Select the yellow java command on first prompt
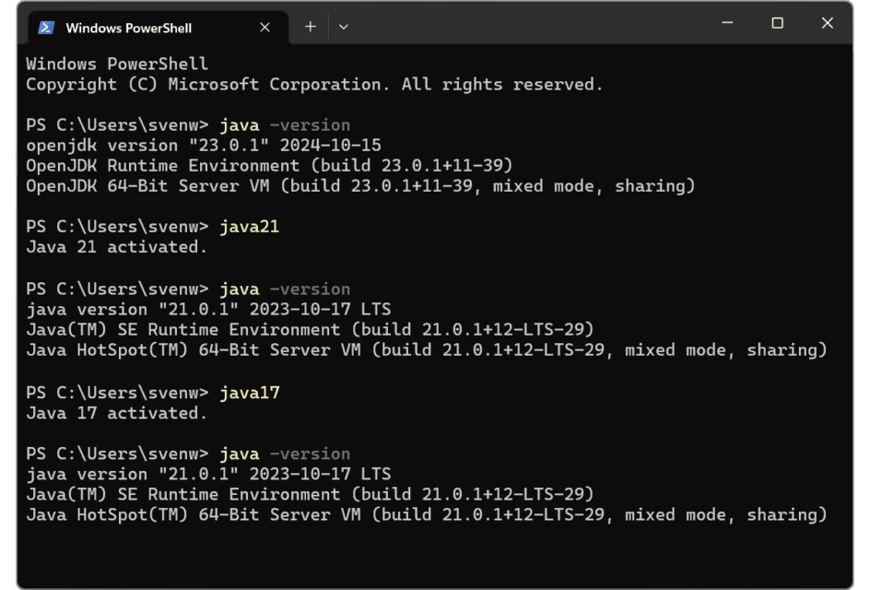 tap(240, 124)
